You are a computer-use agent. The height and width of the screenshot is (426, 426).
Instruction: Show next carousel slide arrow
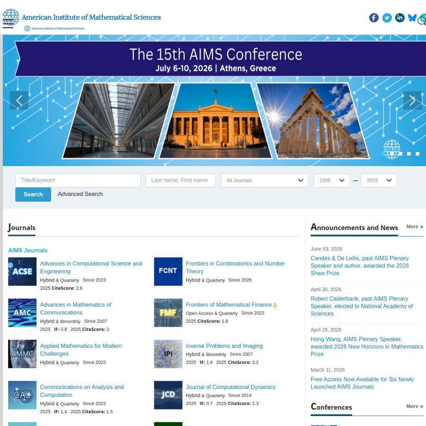(412, 100)
